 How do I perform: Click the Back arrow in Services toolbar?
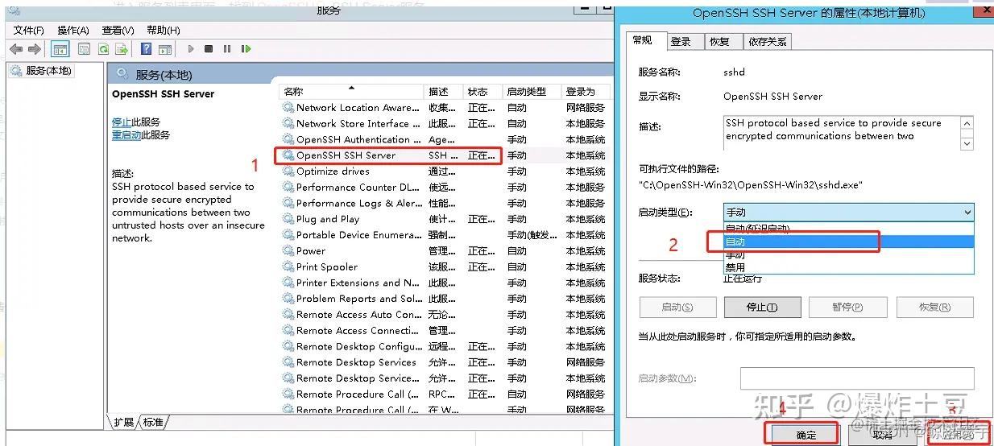coord(15,49)
